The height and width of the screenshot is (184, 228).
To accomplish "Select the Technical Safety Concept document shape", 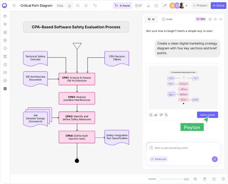I will pos(35,59).
